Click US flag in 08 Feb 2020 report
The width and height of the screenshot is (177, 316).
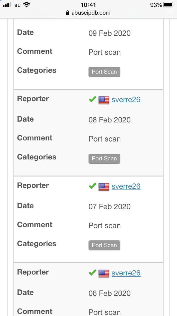coord(104,100)
